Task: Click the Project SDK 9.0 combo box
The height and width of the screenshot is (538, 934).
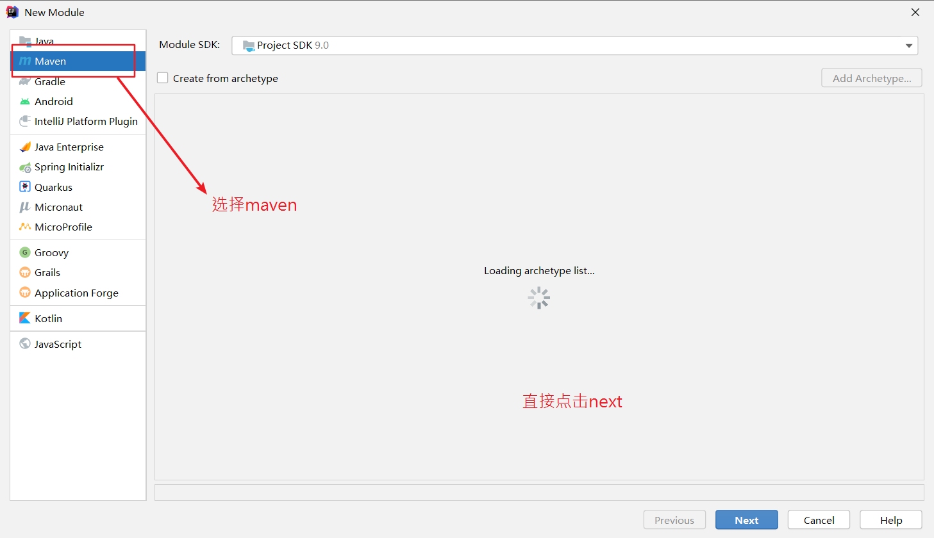Action: click(x=574, y=45)
